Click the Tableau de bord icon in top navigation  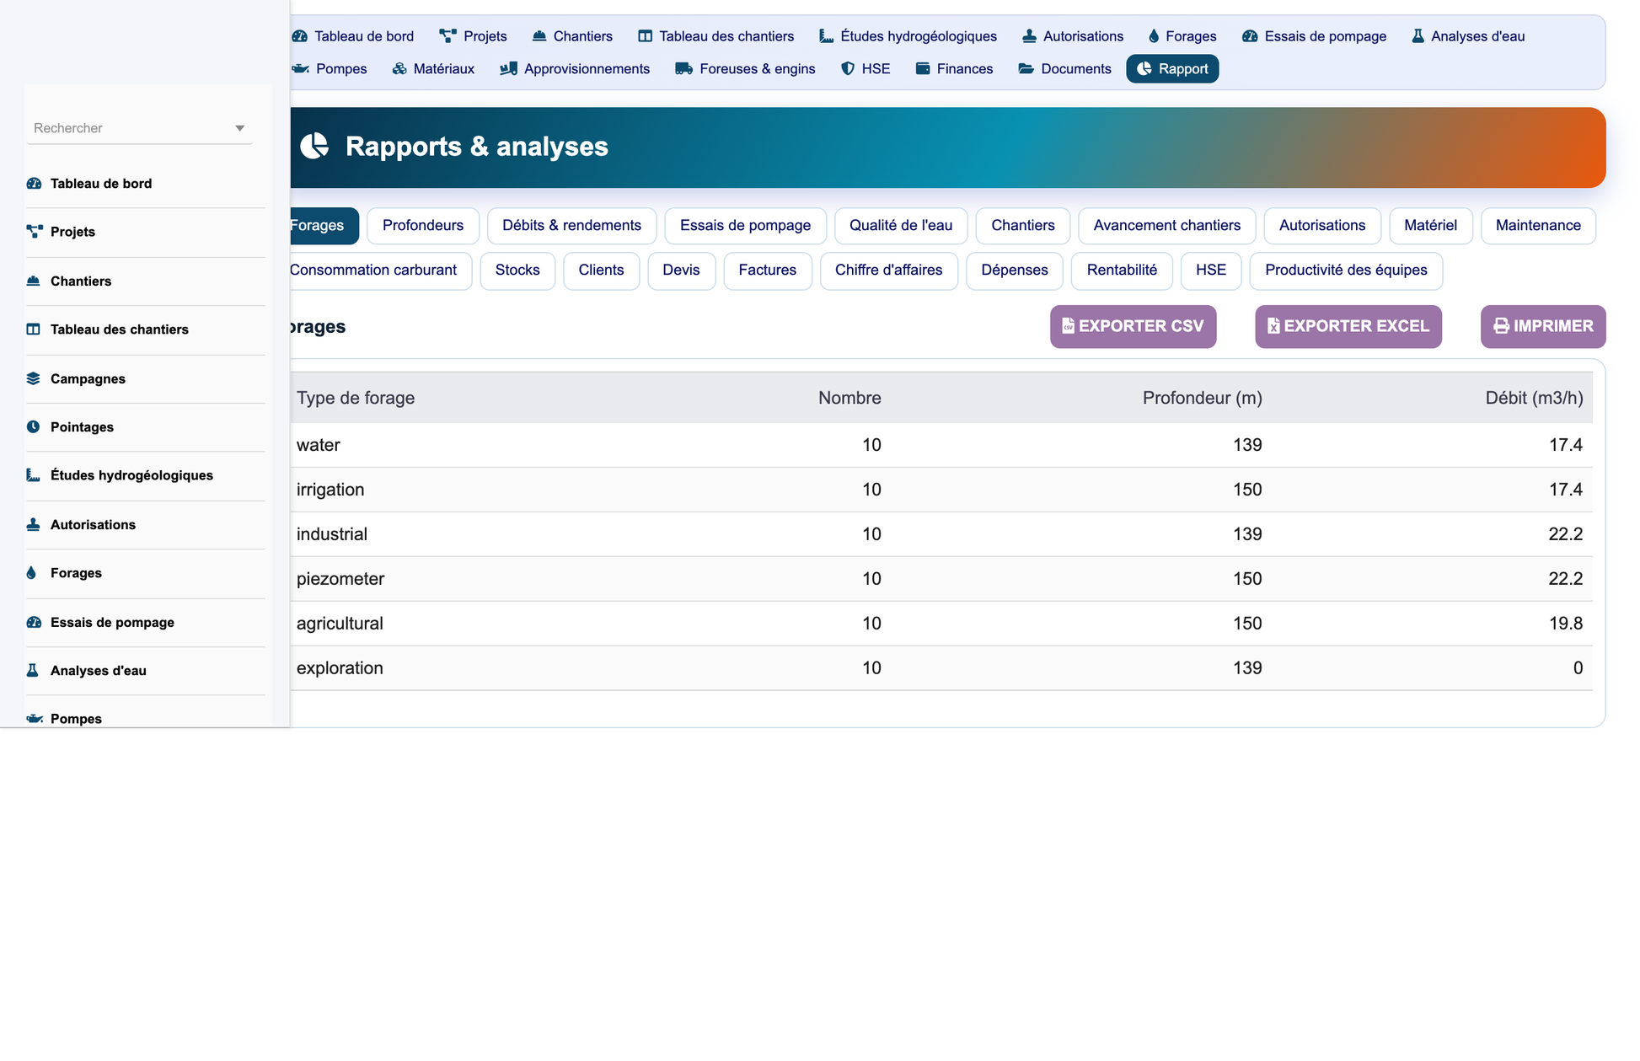(299, 36)
